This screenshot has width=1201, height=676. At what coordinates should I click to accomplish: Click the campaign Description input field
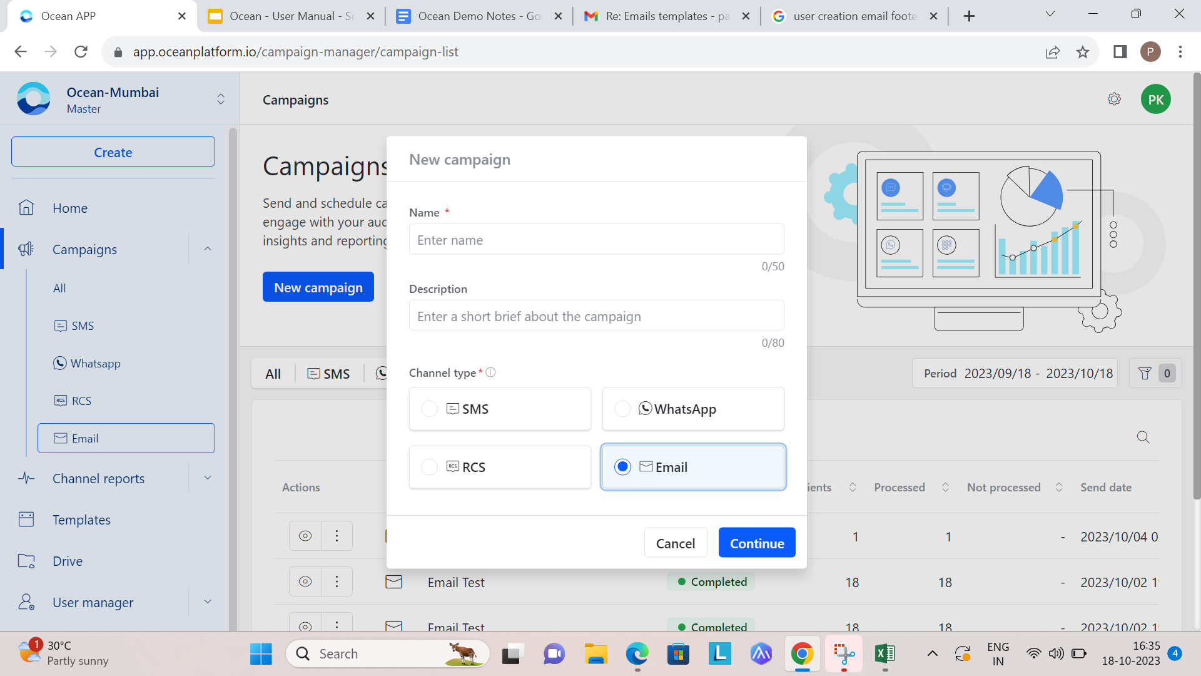[x=596, y=316]
